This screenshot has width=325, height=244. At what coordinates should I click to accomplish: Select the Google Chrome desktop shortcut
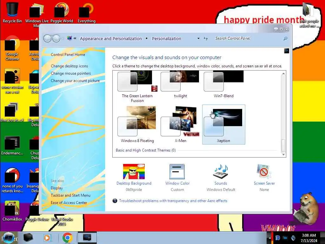(x=12, y=48)
